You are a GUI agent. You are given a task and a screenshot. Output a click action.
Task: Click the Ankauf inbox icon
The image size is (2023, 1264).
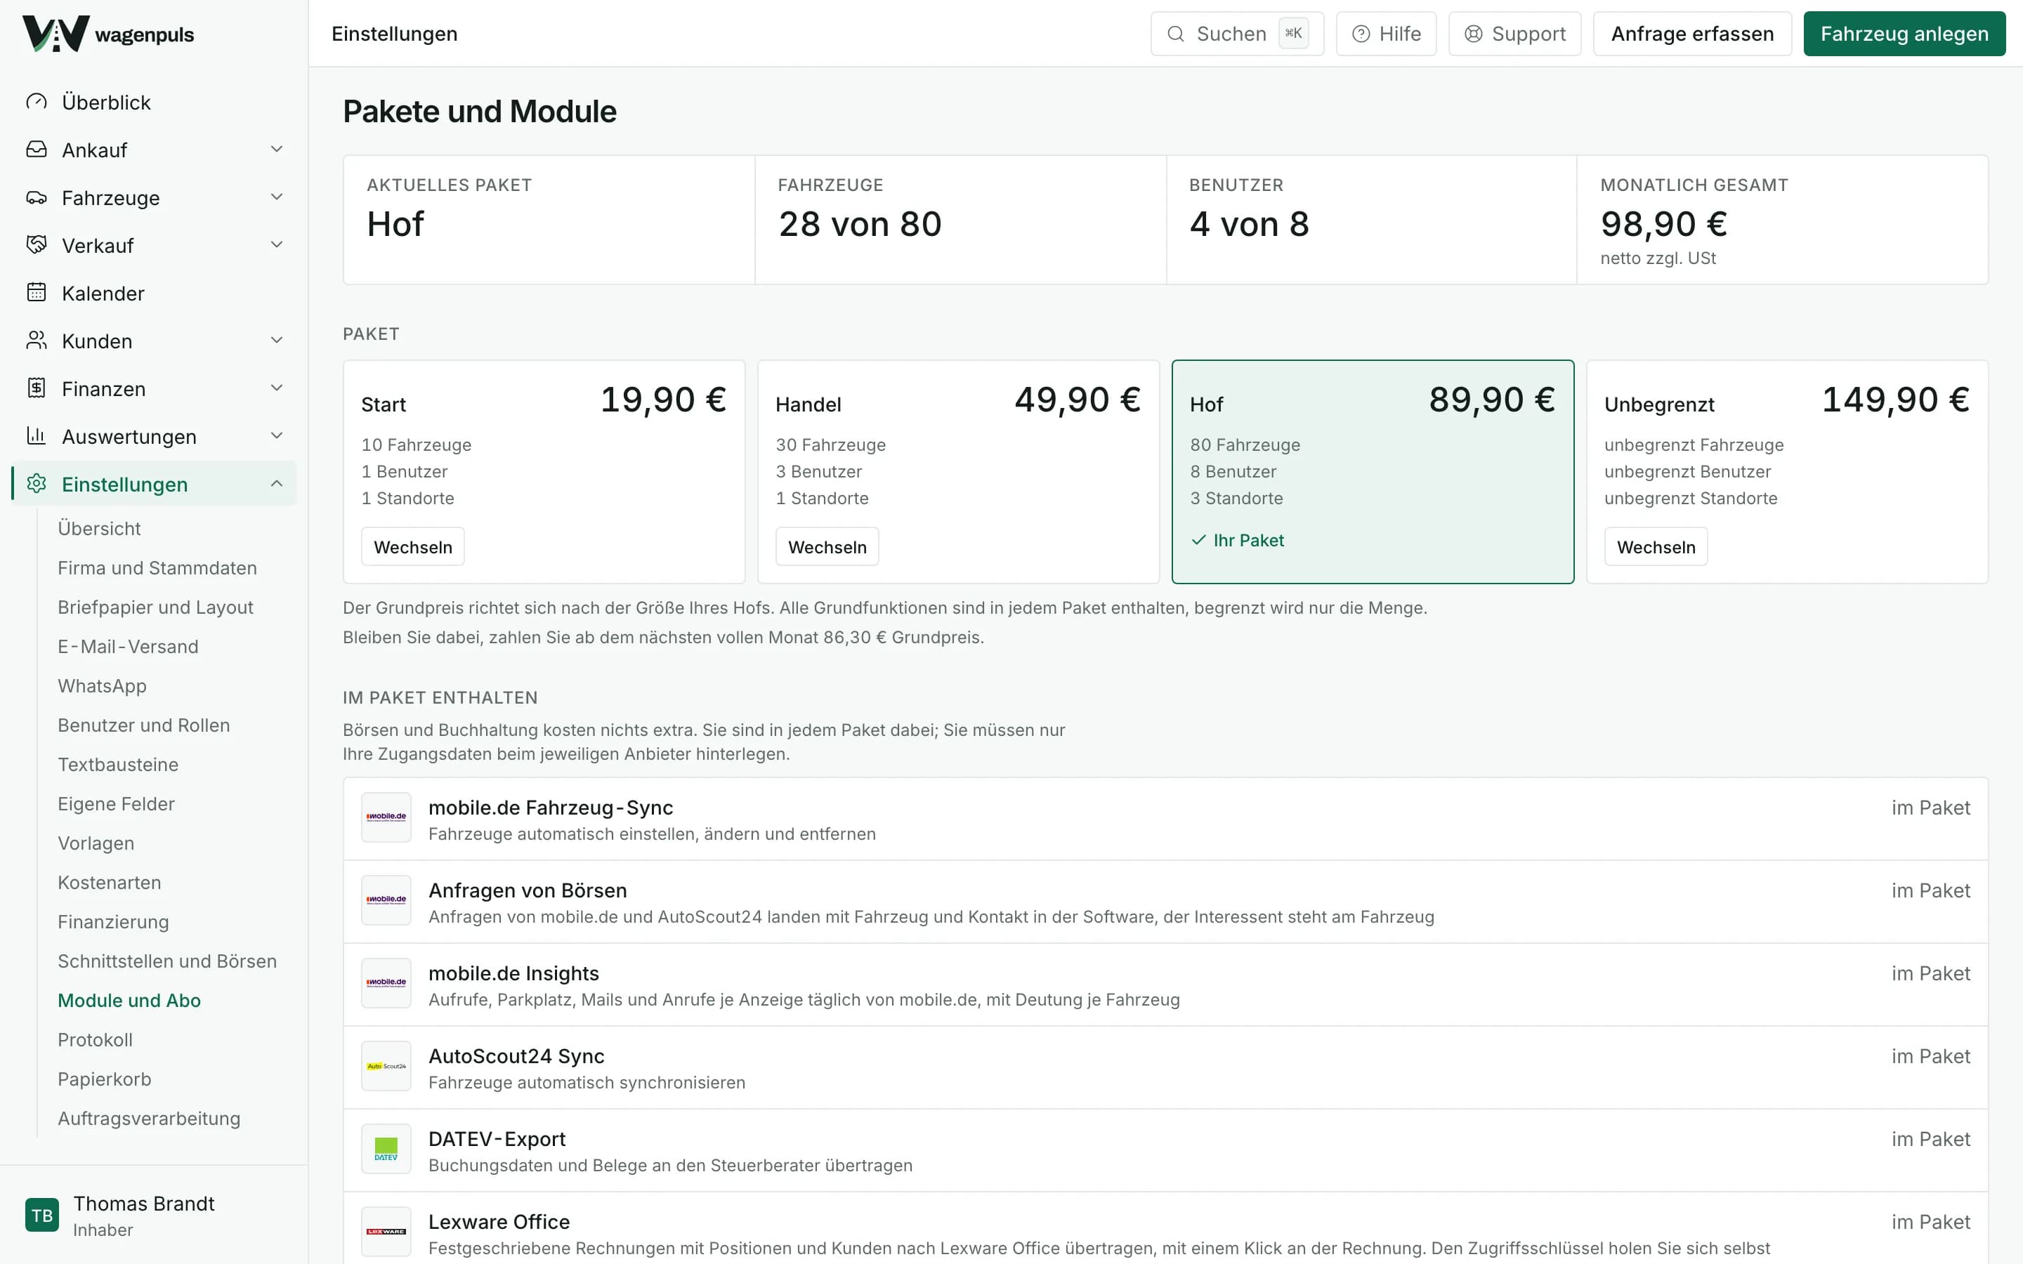click(x=37, y=150)
